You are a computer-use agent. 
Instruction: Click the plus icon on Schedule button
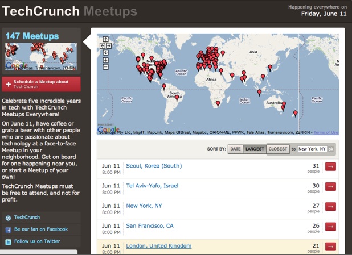click(9, 85)
